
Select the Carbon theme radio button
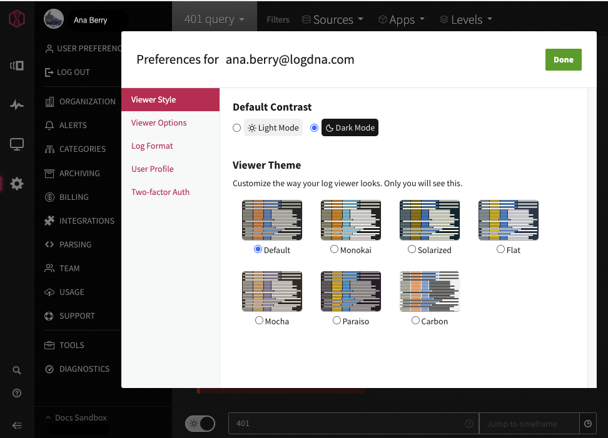tap(415, 321)
